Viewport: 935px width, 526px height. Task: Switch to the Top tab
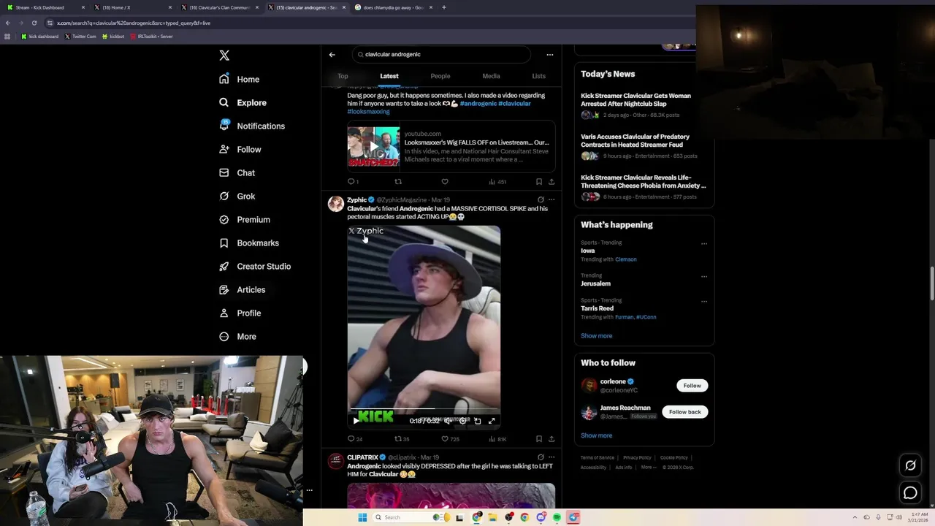343,76
